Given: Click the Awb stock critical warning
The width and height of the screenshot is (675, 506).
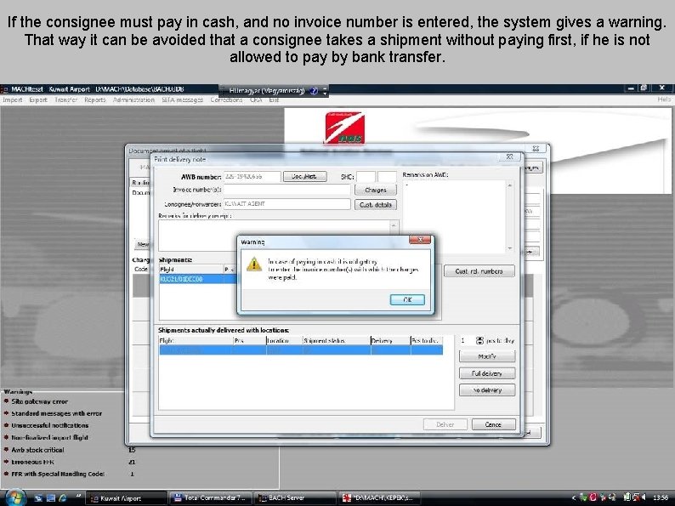Looking at the screenshot, I should [37, 450].
